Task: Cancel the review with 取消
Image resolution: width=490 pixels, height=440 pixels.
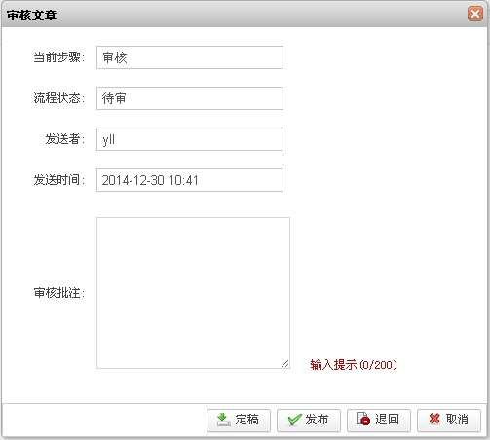Action: coord(449,421)
